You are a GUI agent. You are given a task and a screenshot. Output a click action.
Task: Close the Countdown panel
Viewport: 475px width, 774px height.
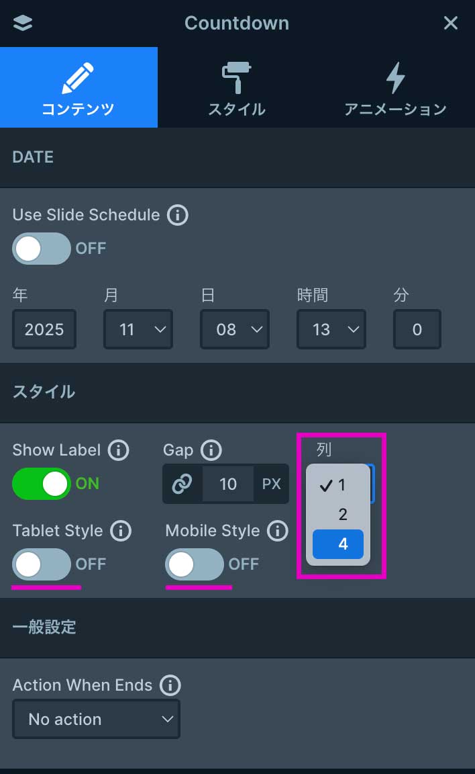pyautogui.click(x=451, y=23)
